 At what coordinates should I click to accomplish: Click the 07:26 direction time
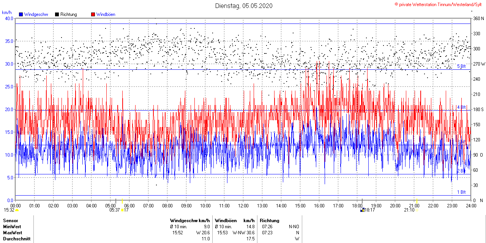267,226
